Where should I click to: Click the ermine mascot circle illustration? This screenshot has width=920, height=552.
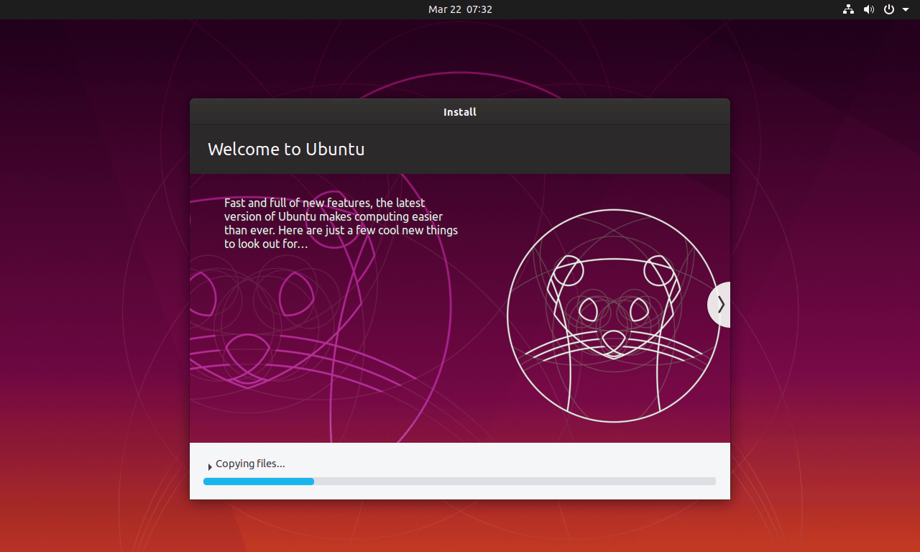(613, 316)
